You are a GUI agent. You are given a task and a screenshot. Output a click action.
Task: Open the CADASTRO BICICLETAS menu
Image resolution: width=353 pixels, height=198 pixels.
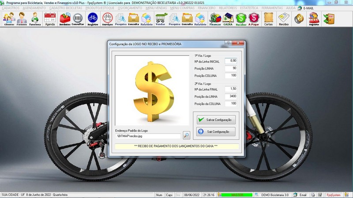click(x=66, y=8)
